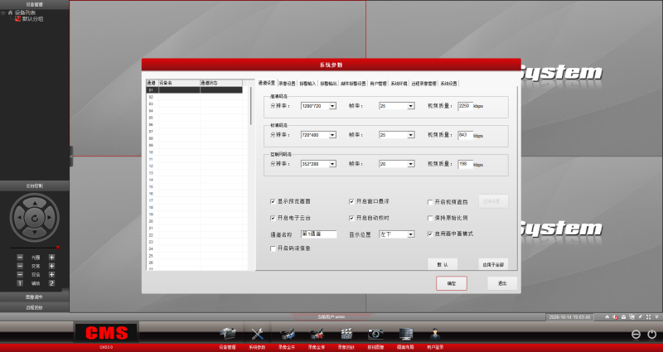The width and height of the screenshot is (663, 352).
Task: Open Device Management from bottom toolbar
Action: tap(227, 334)
